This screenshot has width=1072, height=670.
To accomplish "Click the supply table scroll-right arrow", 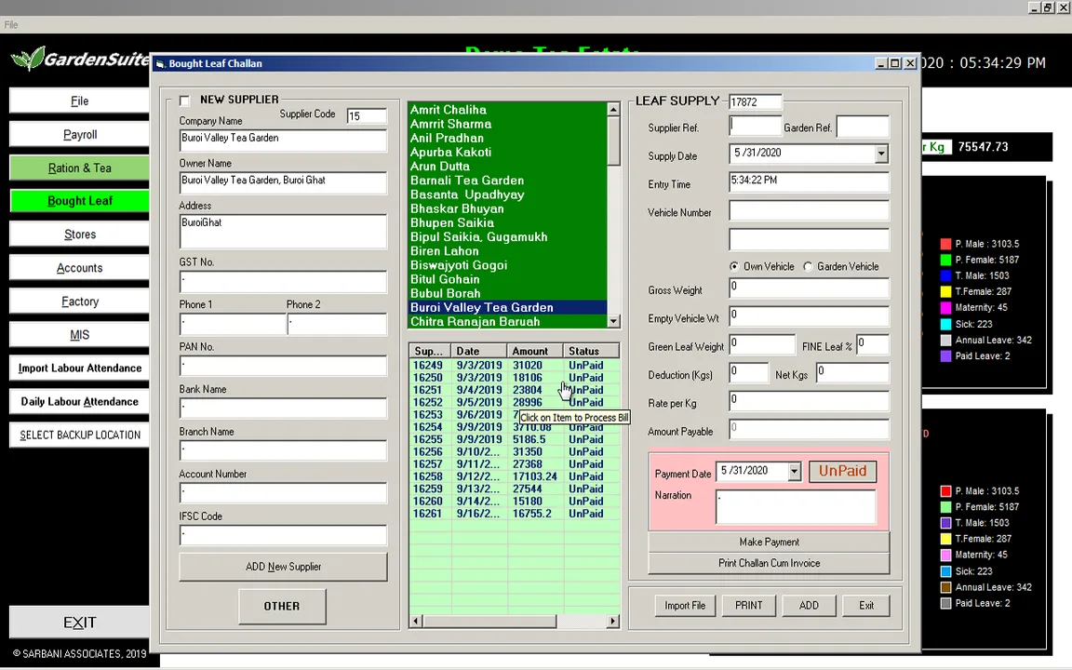I will click(612, 621).
